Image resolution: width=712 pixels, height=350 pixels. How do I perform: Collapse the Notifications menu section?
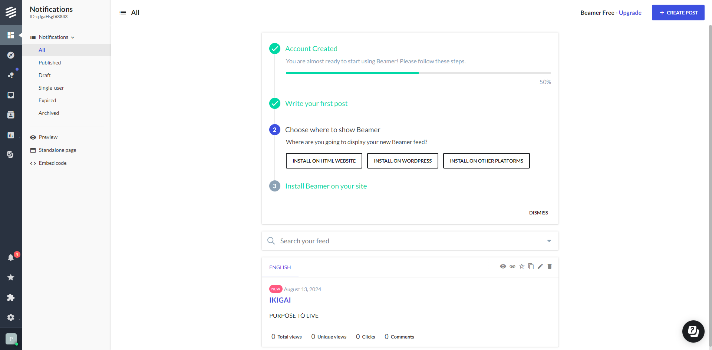53,37
